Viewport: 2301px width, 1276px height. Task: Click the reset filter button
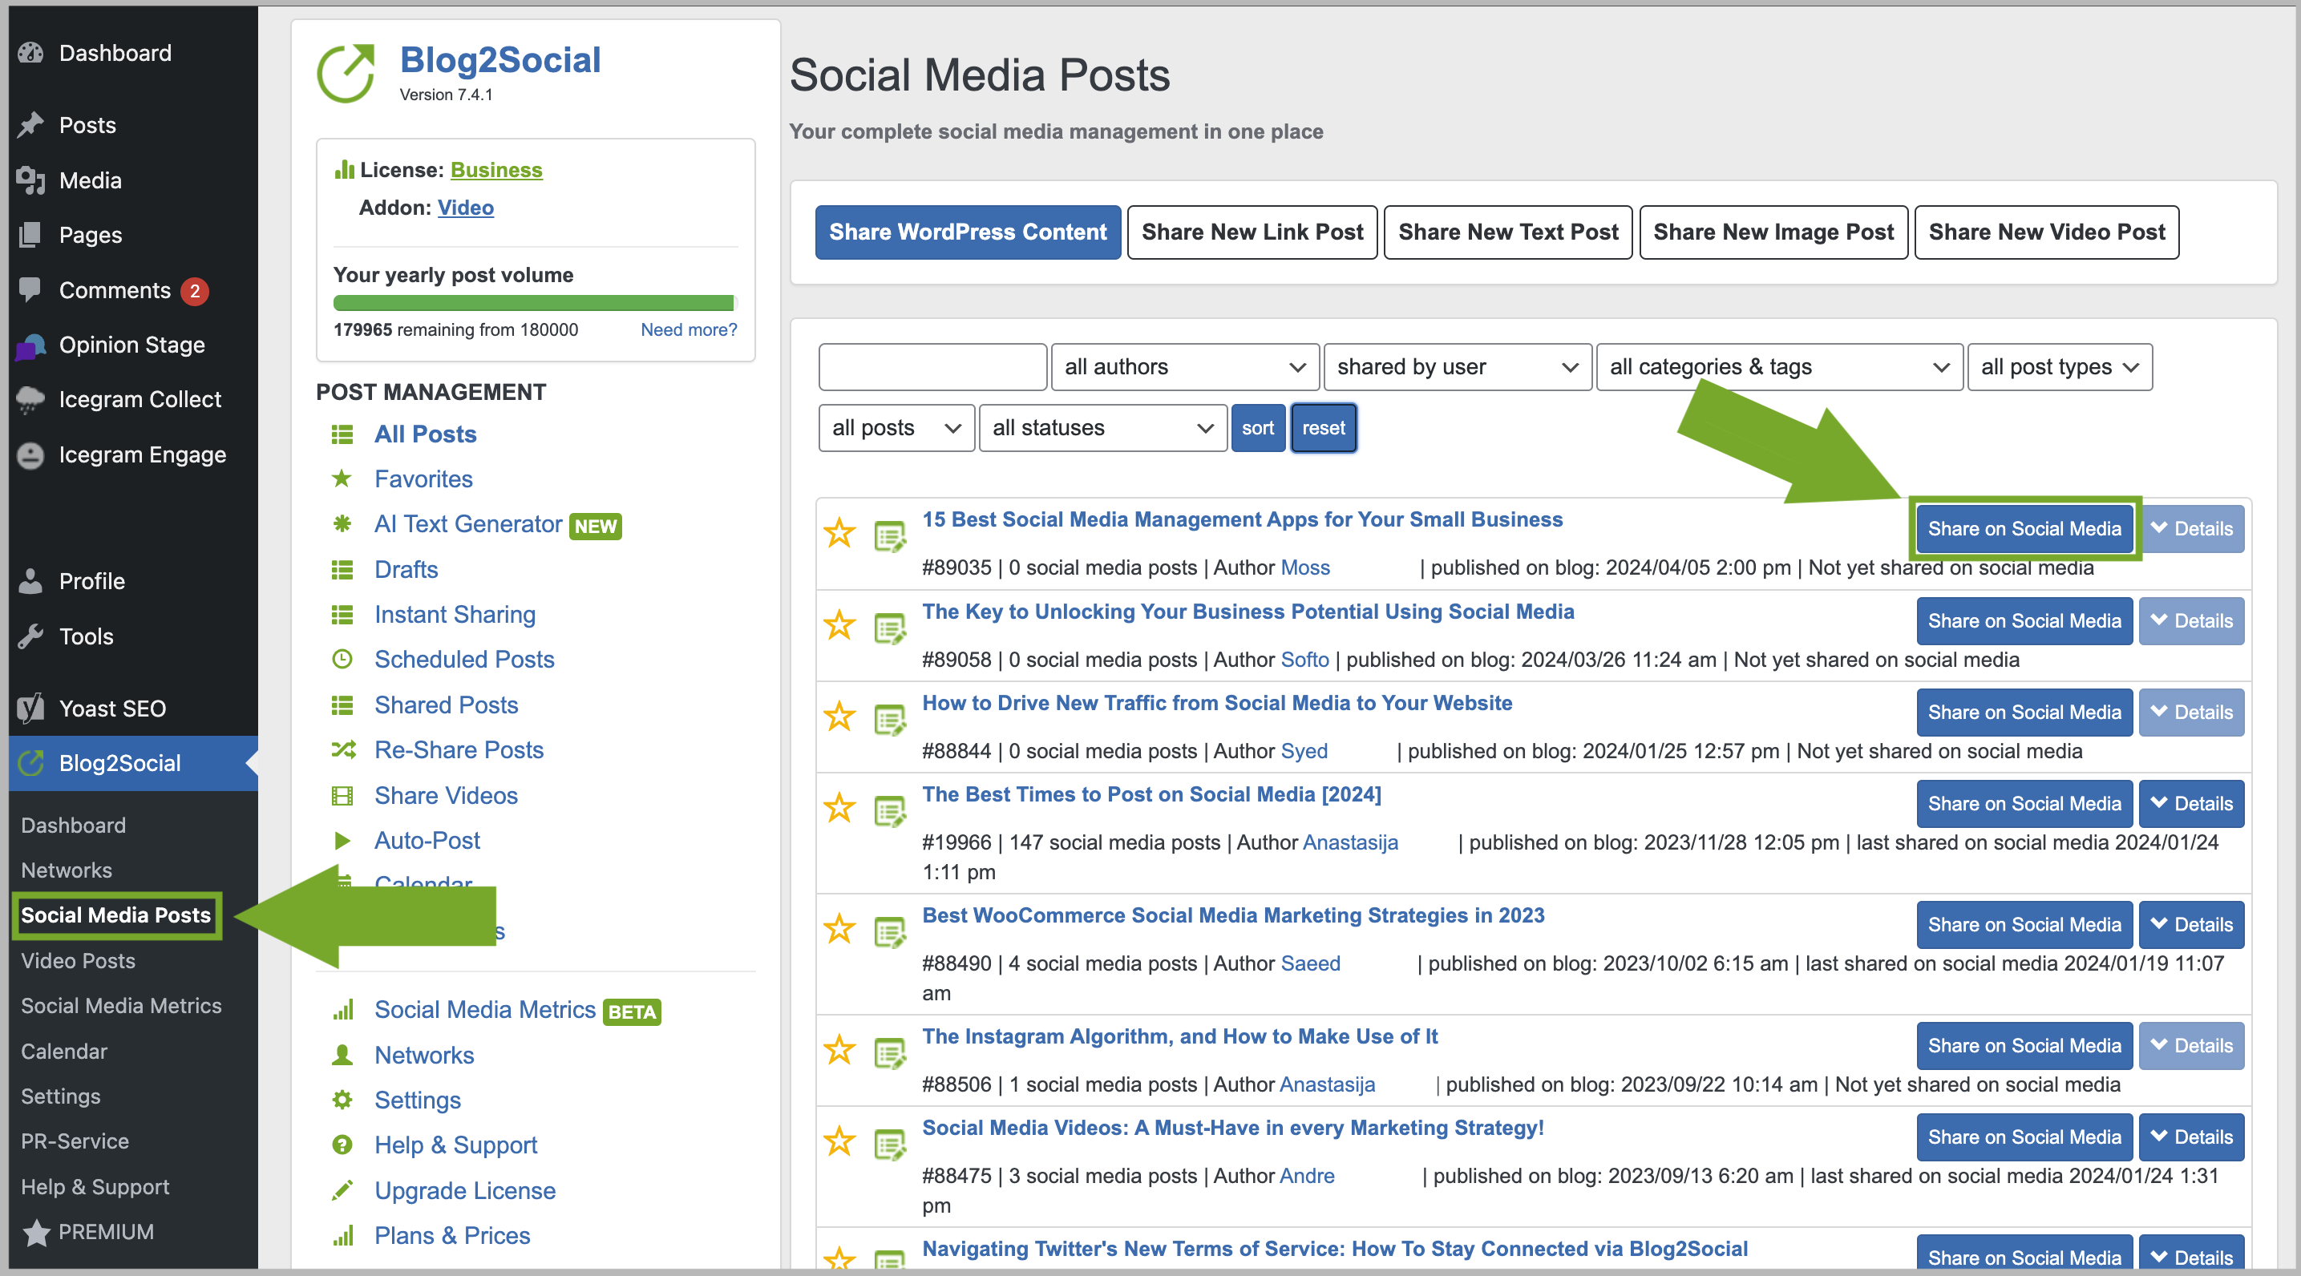click(1323, 428)
